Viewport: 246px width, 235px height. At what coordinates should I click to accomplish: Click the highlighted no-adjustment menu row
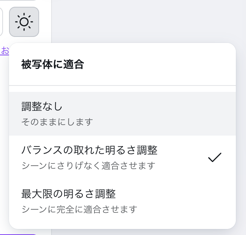click(123, 114)
